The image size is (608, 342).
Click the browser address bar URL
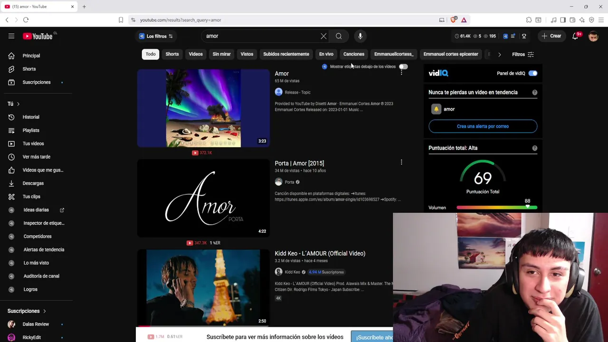click(x=180, y=20)
